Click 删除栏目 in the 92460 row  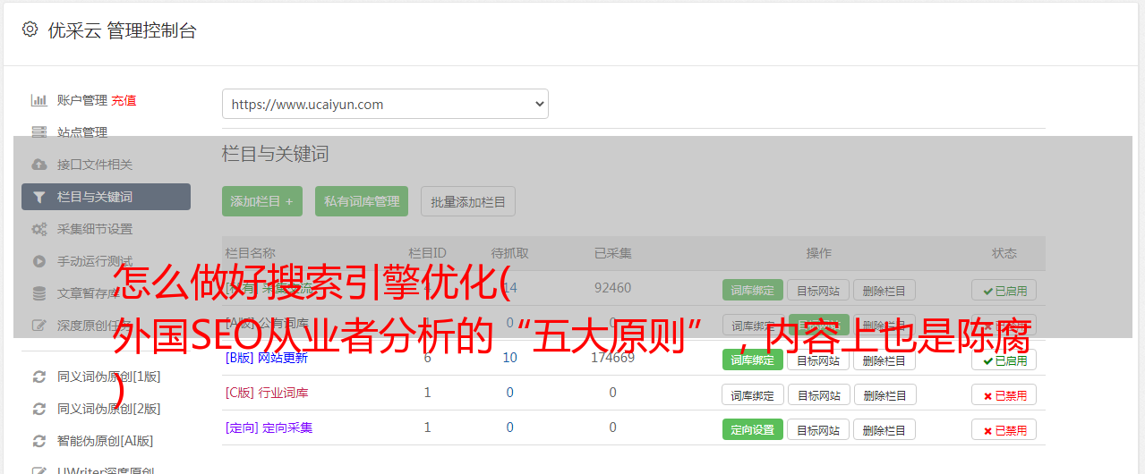pos(884,290)
